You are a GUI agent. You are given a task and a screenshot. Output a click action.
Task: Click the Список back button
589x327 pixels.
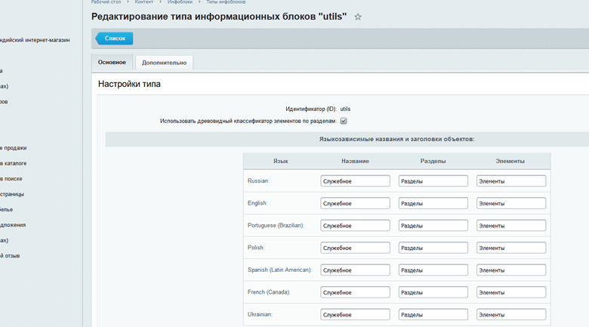tap(114, 39)
